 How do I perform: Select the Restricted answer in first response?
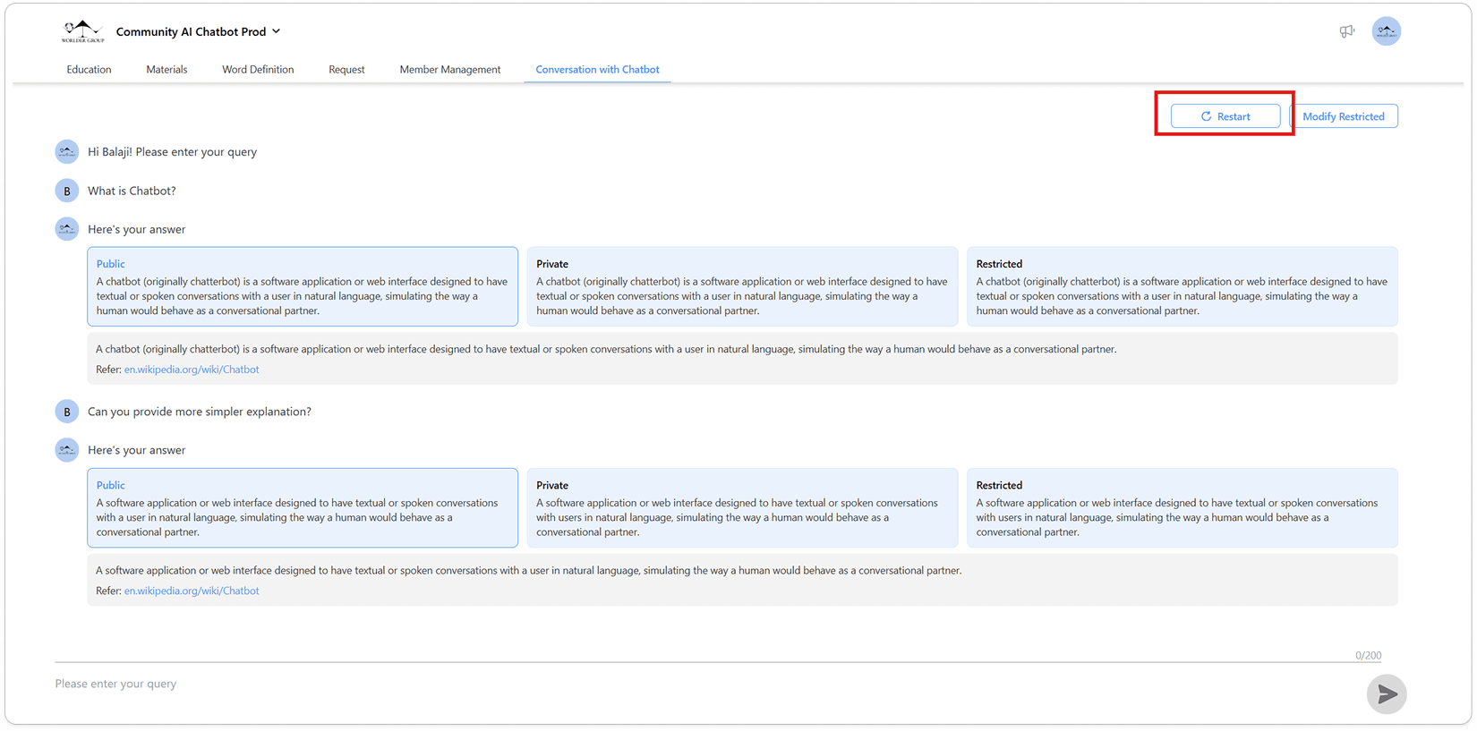(x=1182, y=286)
